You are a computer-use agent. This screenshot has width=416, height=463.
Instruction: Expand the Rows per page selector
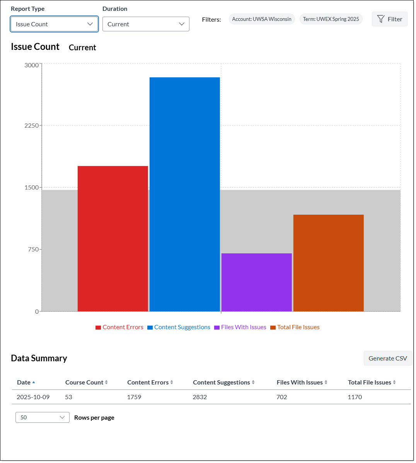[x=43, y=417]
